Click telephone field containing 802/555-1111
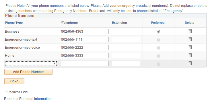Image resolution: width=216 pixels, height=104 pixels. 85,40
